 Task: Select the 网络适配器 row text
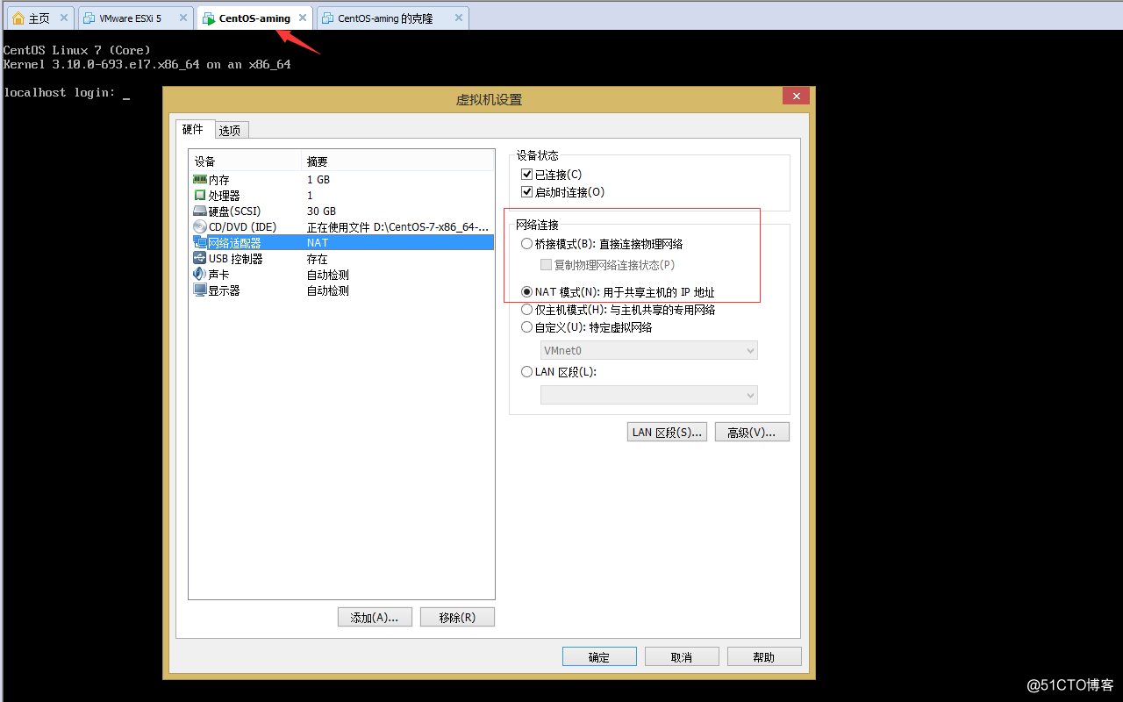click(x=235, y=242)
